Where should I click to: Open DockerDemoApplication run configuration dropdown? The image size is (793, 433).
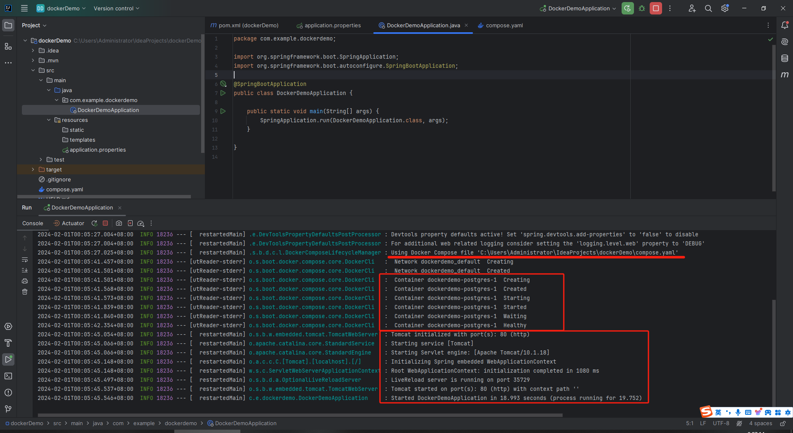(x=578, y=8)
